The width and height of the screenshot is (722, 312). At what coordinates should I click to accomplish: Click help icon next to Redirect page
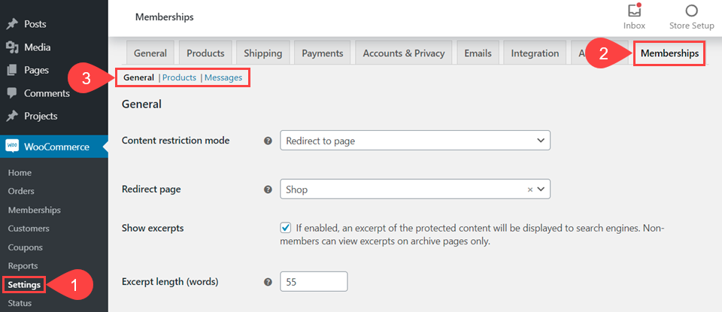(268, 189)
